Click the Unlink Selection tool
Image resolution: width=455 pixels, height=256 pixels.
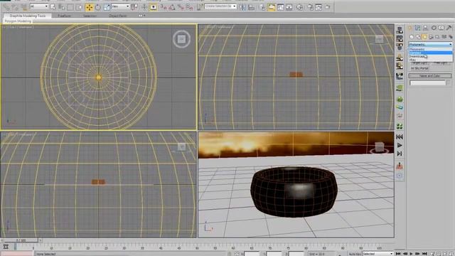[x=16, y=7]
